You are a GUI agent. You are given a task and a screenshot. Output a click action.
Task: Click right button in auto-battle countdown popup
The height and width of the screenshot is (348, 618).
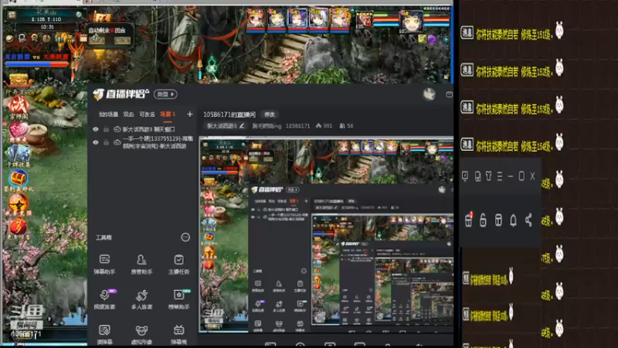122,40
